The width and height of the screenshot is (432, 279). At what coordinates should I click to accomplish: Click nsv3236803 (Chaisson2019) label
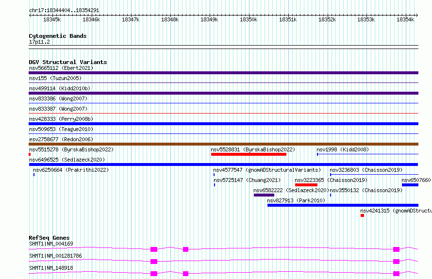tap(366, 170)
